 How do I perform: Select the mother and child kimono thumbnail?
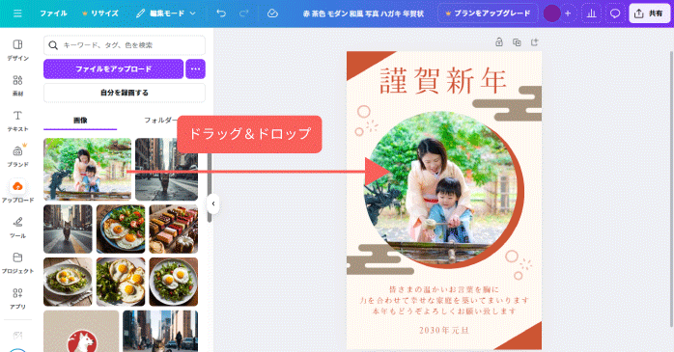87,169
